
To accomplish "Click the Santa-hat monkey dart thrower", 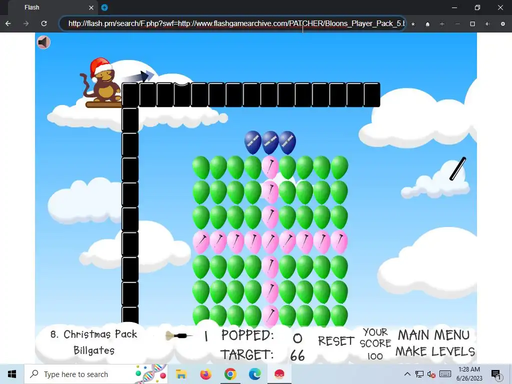I will point(101,81).
